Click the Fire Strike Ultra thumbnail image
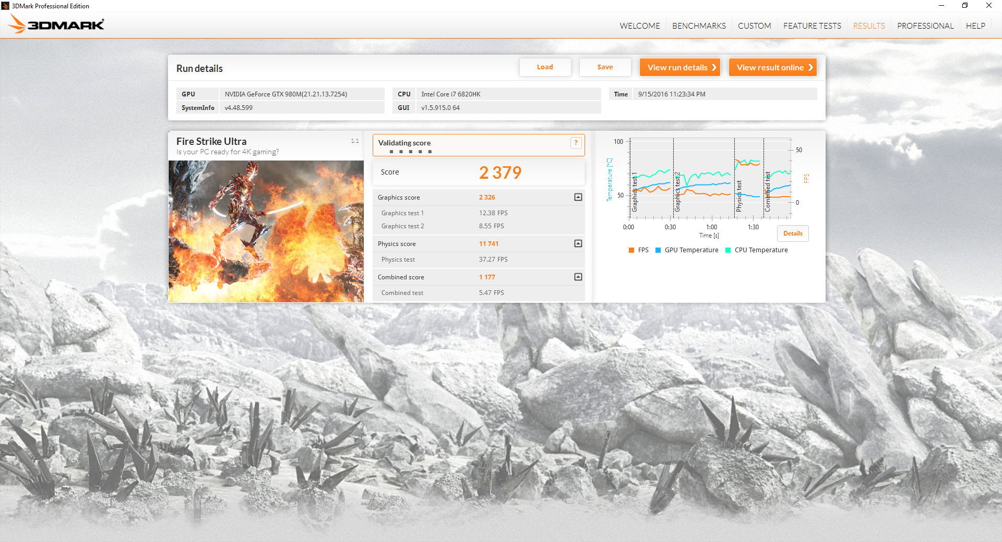This screenshot has height=542, width=1002. 266,231
